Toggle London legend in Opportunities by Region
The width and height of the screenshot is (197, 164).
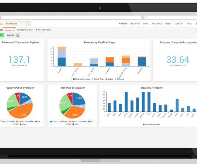(x=29, y=121)
